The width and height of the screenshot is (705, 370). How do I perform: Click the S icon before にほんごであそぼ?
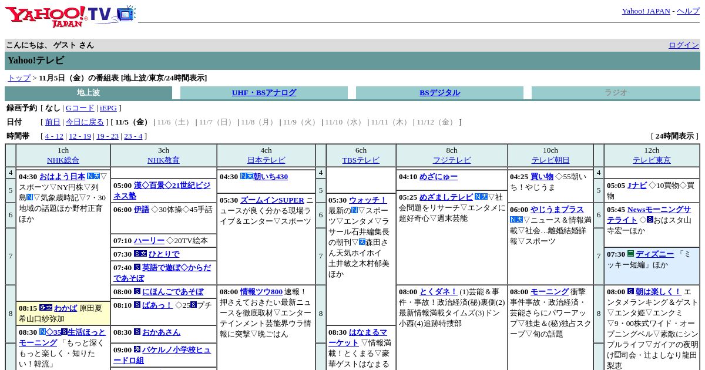tap(137, 291)
